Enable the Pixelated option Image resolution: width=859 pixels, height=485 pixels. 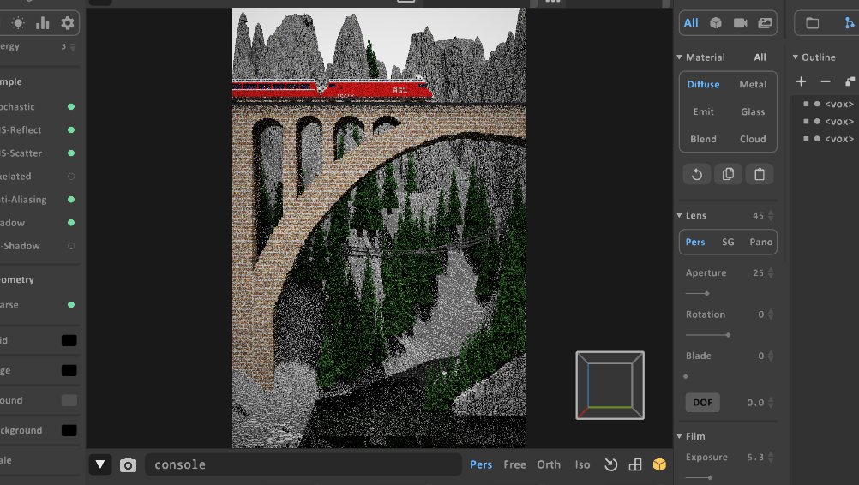(71, 177)
